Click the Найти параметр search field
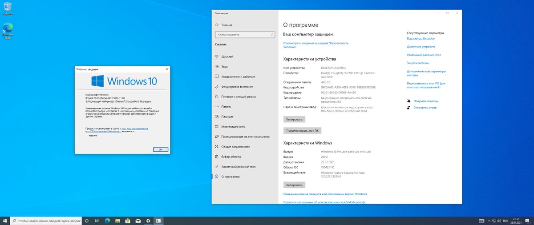The image size is (534, 225). pyautogui.click(x=245, y=34)
